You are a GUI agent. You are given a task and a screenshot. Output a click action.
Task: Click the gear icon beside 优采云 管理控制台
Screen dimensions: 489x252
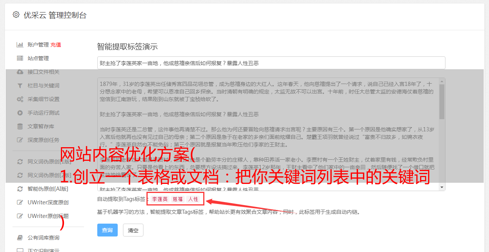click(x=16, y=15)
